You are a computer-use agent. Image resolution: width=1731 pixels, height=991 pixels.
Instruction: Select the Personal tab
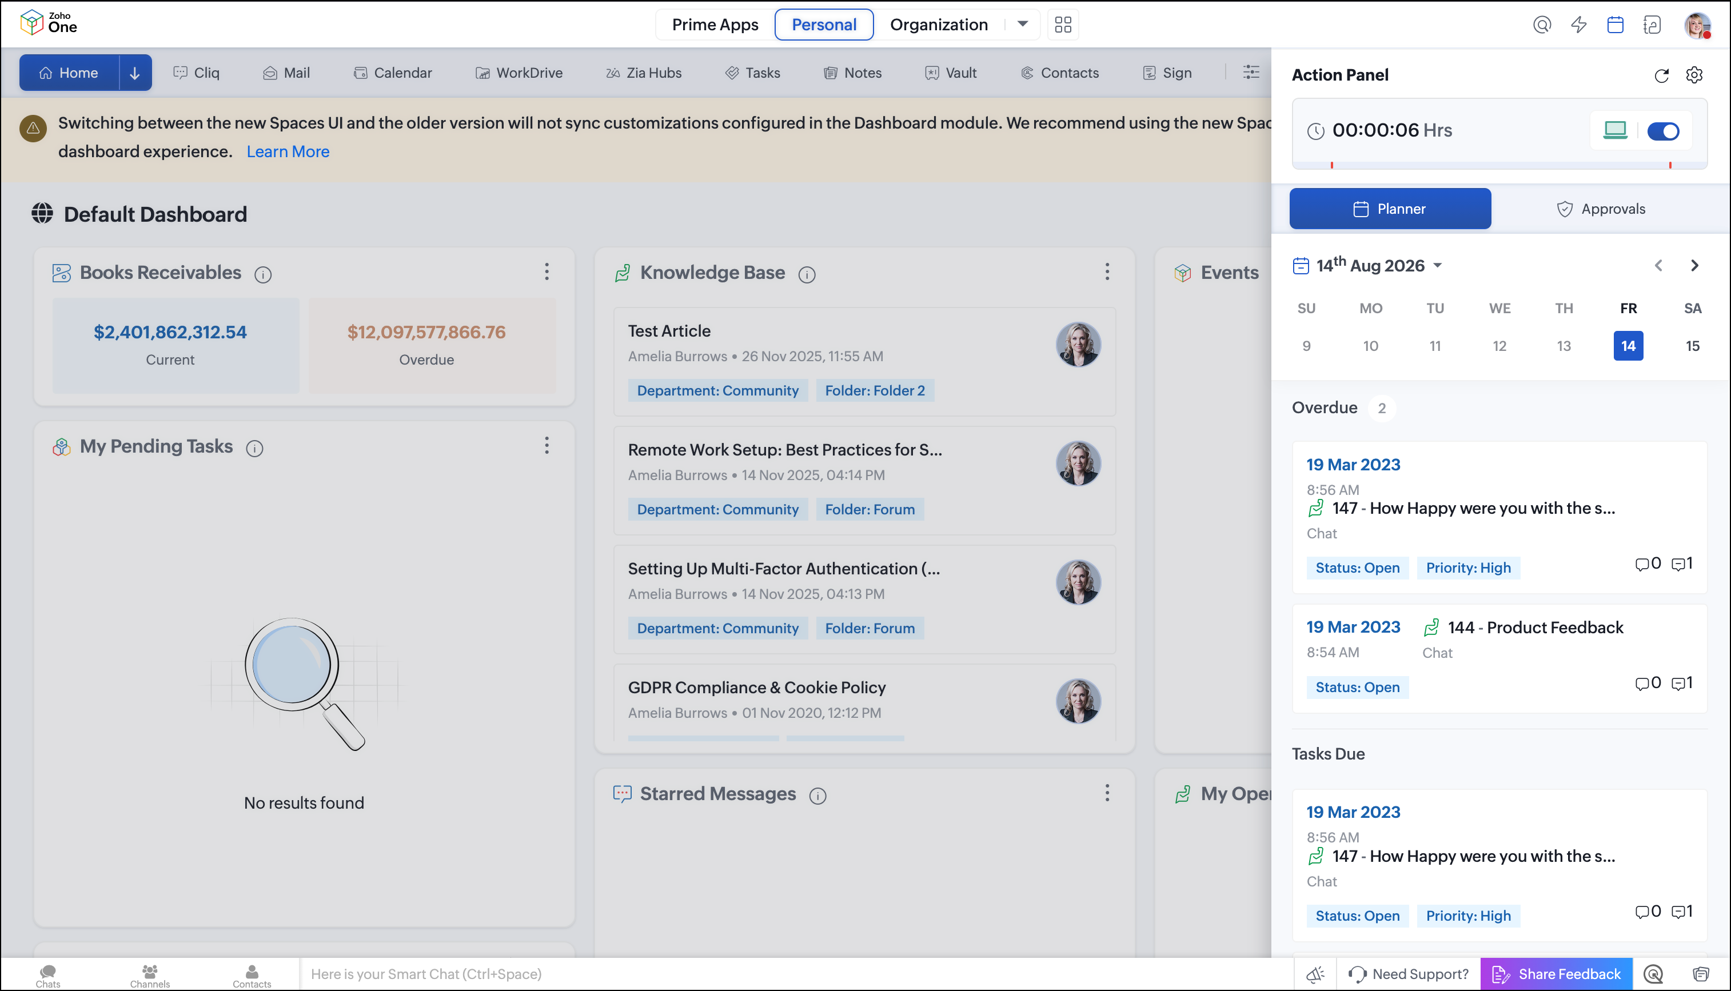tap(824, 25)
